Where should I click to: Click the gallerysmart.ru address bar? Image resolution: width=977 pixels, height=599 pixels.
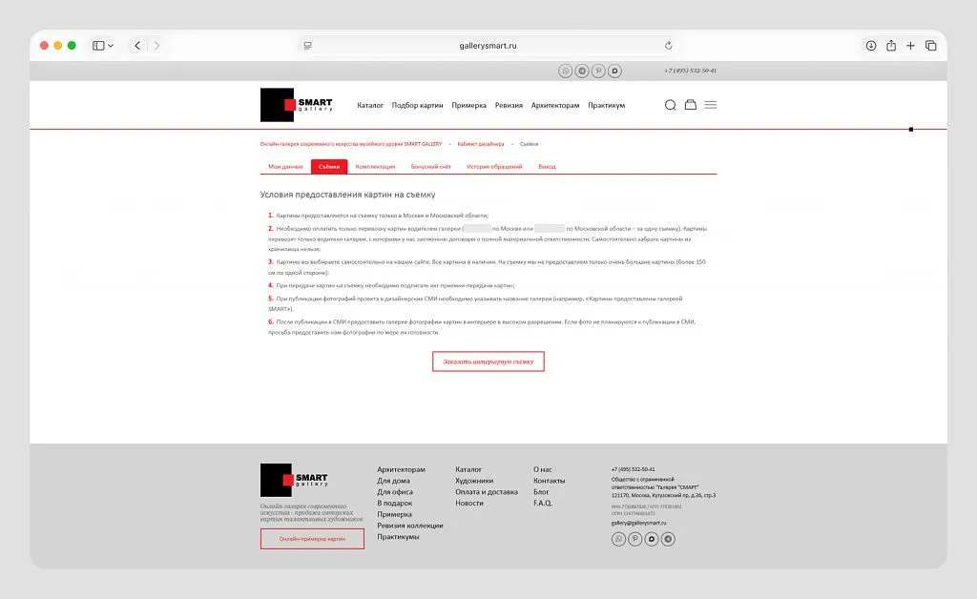(488, 46)
